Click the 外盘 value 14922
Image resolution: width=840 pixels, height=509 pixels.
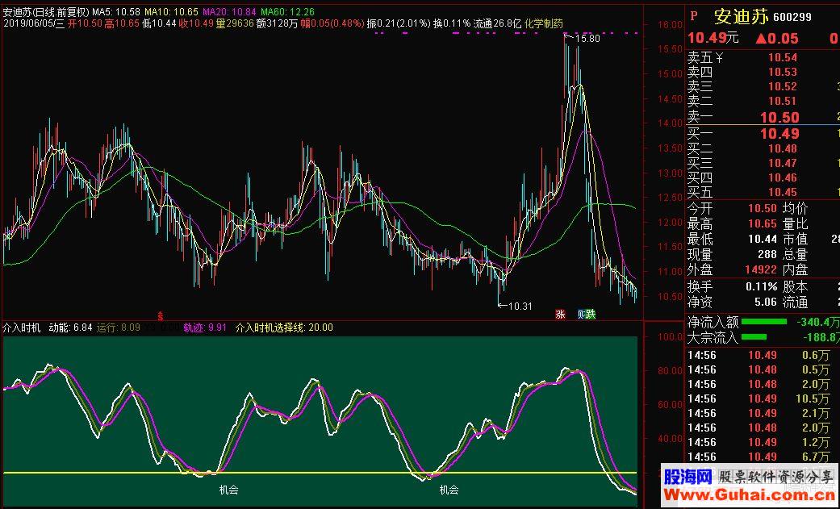pyautogui.click(x=761, y=270)
